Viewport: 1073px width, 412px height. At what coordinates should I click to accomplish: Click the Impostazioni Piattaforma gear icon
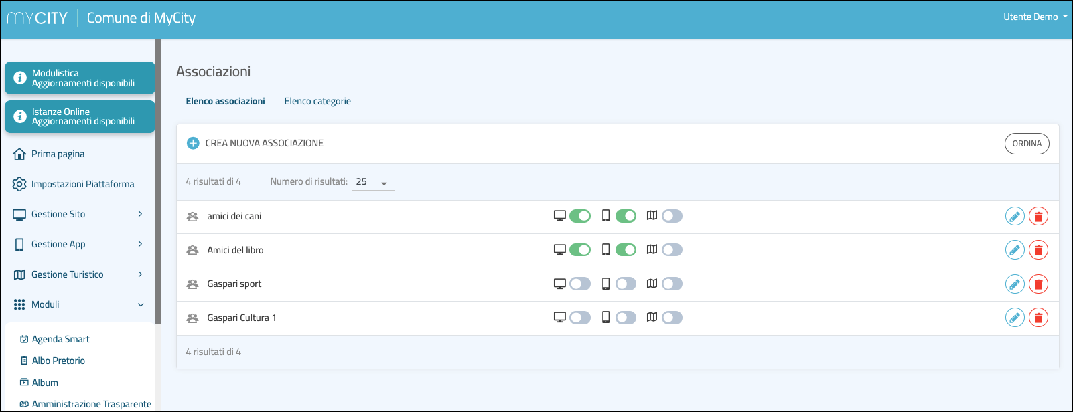pyautogui.click(x=19, y=184)
